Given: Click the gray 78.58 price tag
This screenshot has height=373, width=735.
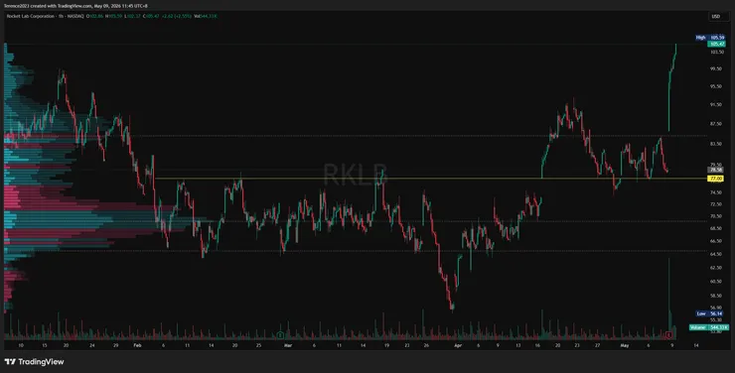Looking at the screenshot, I should pos(715,170).
